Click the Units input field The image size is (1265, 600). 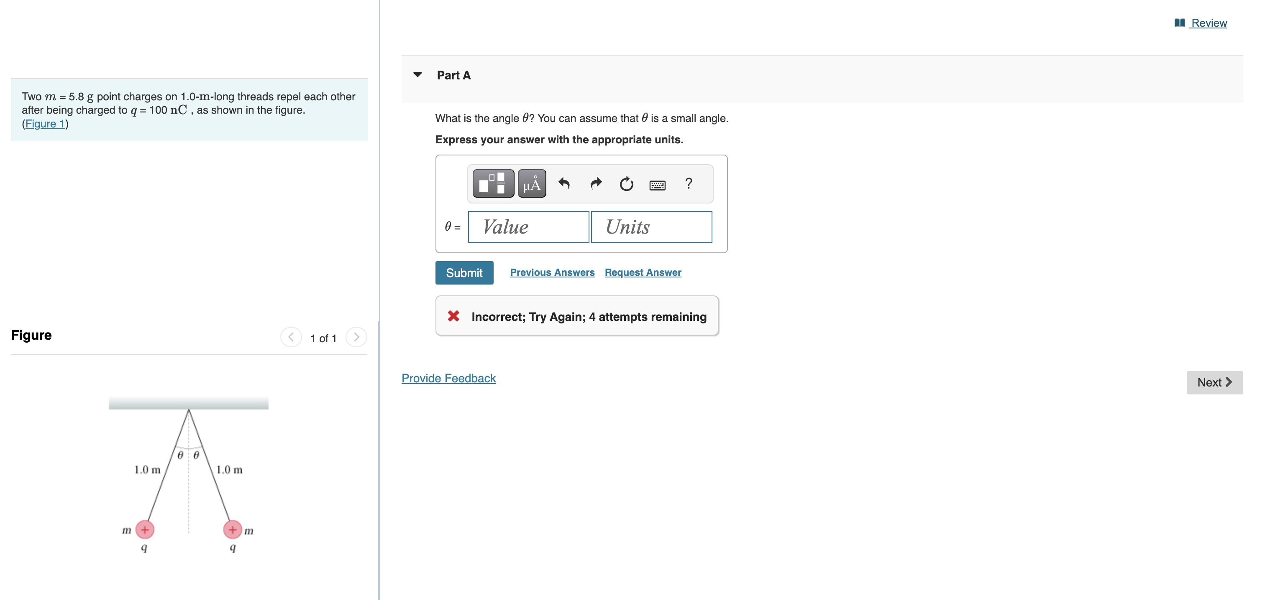click(651, 226)
